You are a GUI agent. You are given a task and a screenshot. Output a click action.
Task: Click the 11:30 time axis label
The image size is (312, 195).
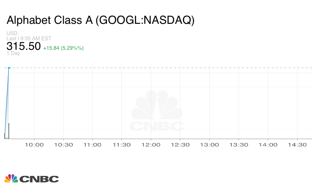[x=122, y=145]
